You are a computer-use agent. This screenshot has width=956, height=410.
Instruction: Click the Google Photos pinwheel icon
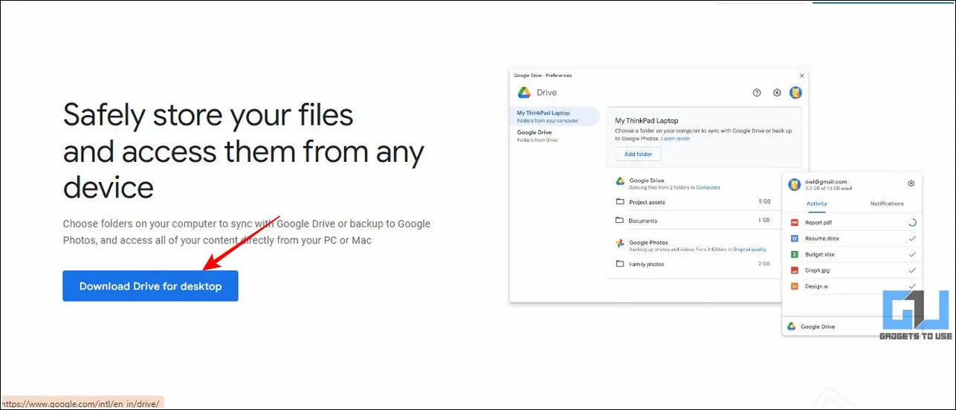pos(620,244)
